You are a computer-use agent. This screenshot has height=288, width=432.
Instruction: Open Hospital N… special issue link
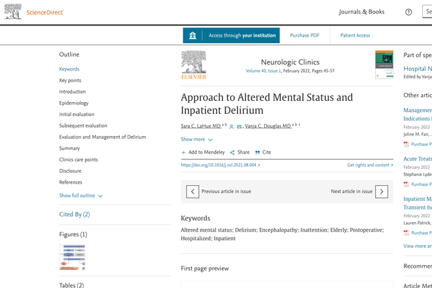[x=418, y=69]
